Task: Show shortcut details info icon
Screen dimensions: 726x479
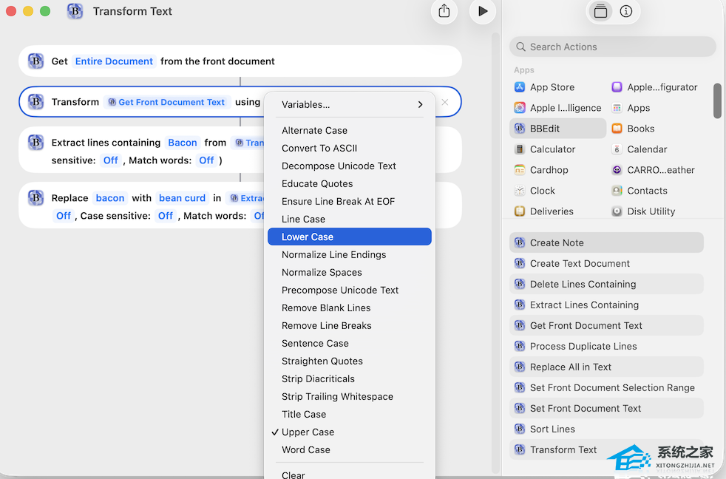Action: pos(626,11)
